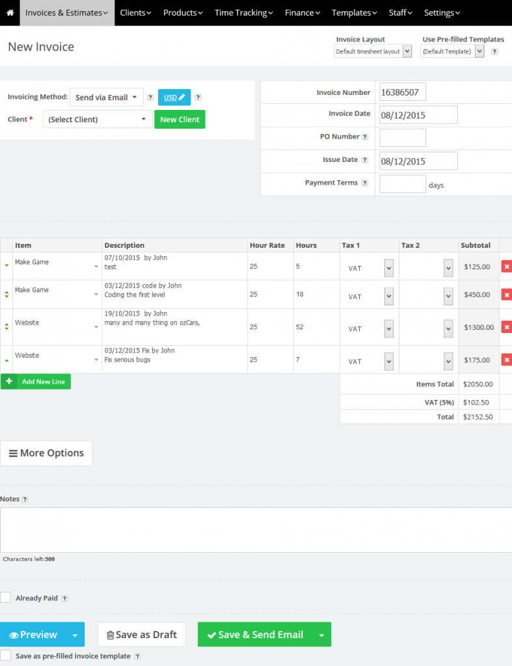512x666 pixels.
Task: Click help icon next to PO Number
Action: pos(365,137)
